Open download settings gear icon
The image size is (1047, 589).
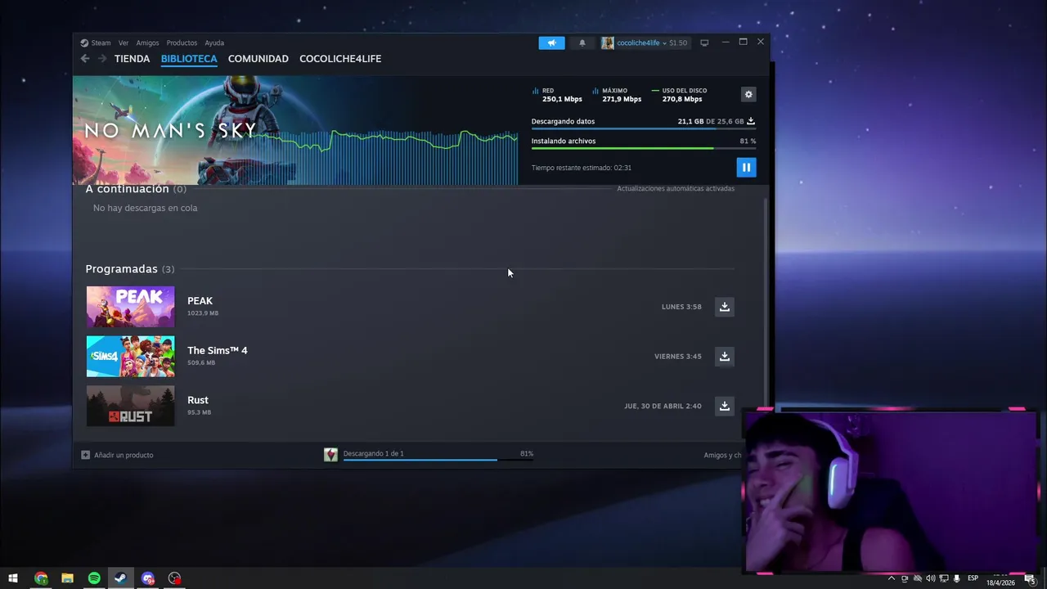pos(748,94)
